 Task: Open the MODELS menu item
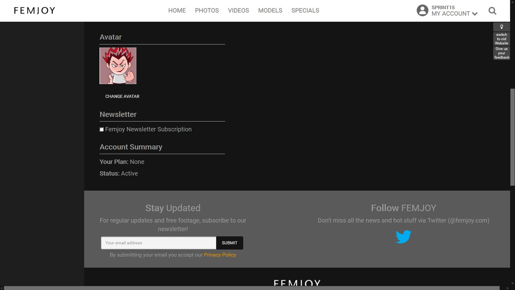pyautogui.click(x=270, y=10)
